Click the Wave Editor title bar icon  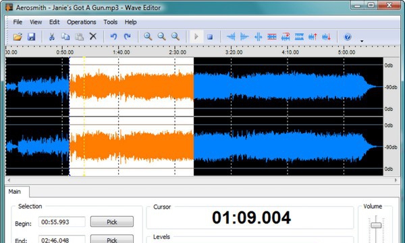9,7
